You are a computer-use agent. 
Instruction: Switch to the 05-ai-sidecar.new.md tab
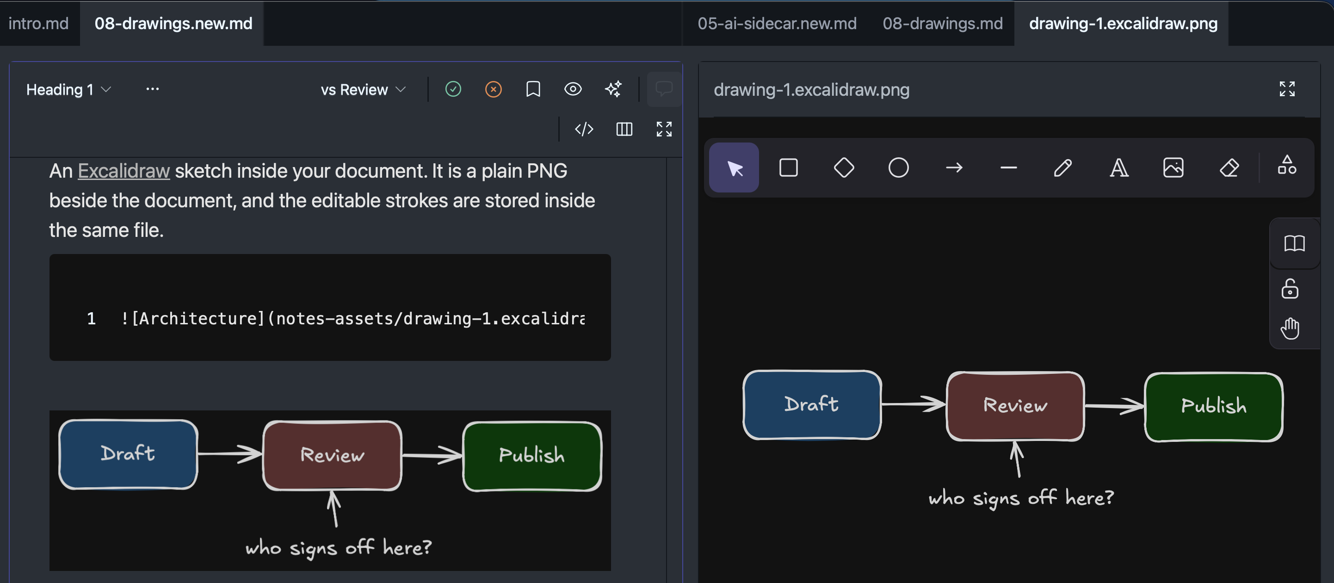pos(777,23)
